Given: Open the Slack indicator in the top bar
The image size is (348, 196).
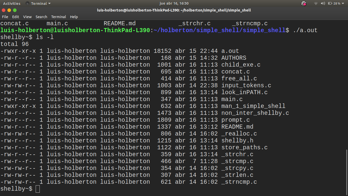Looking at the screenshot, I should point(304,3).
